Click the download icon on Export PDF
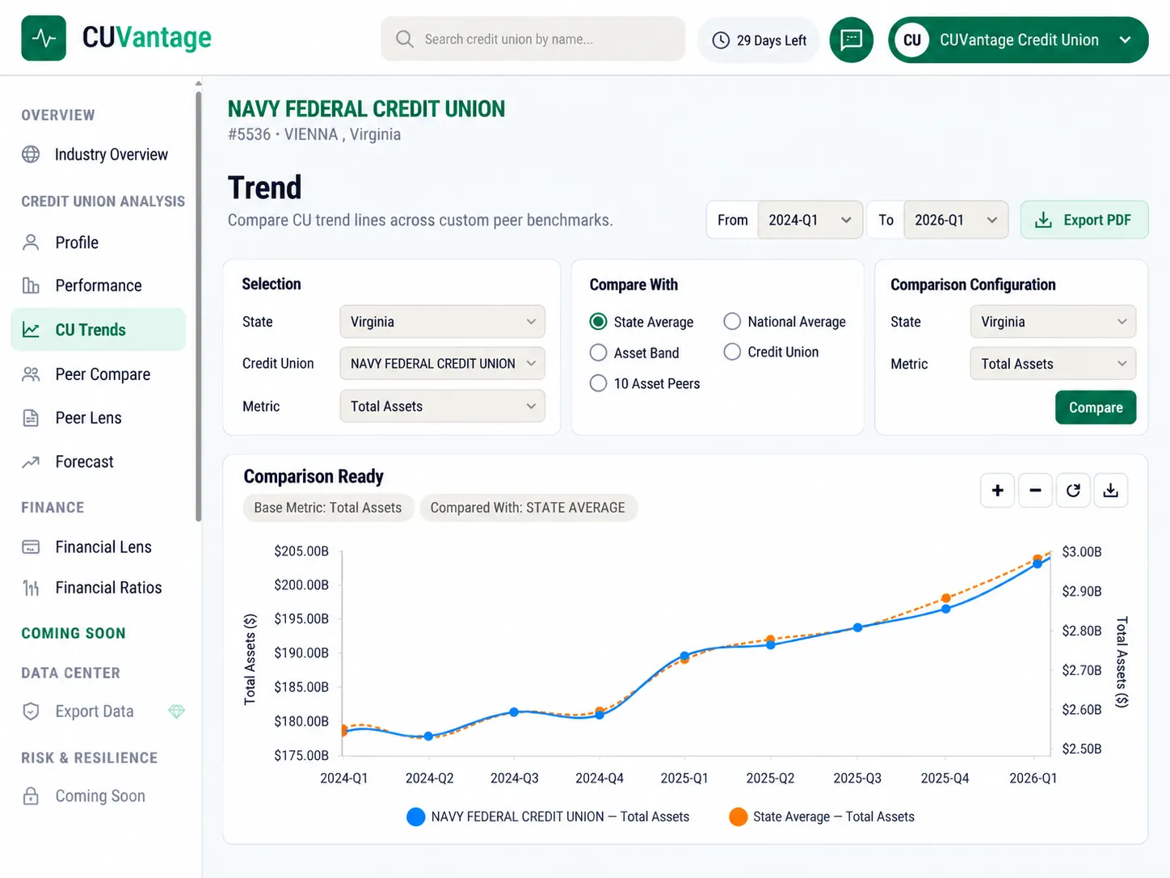 pos(1044,220)
